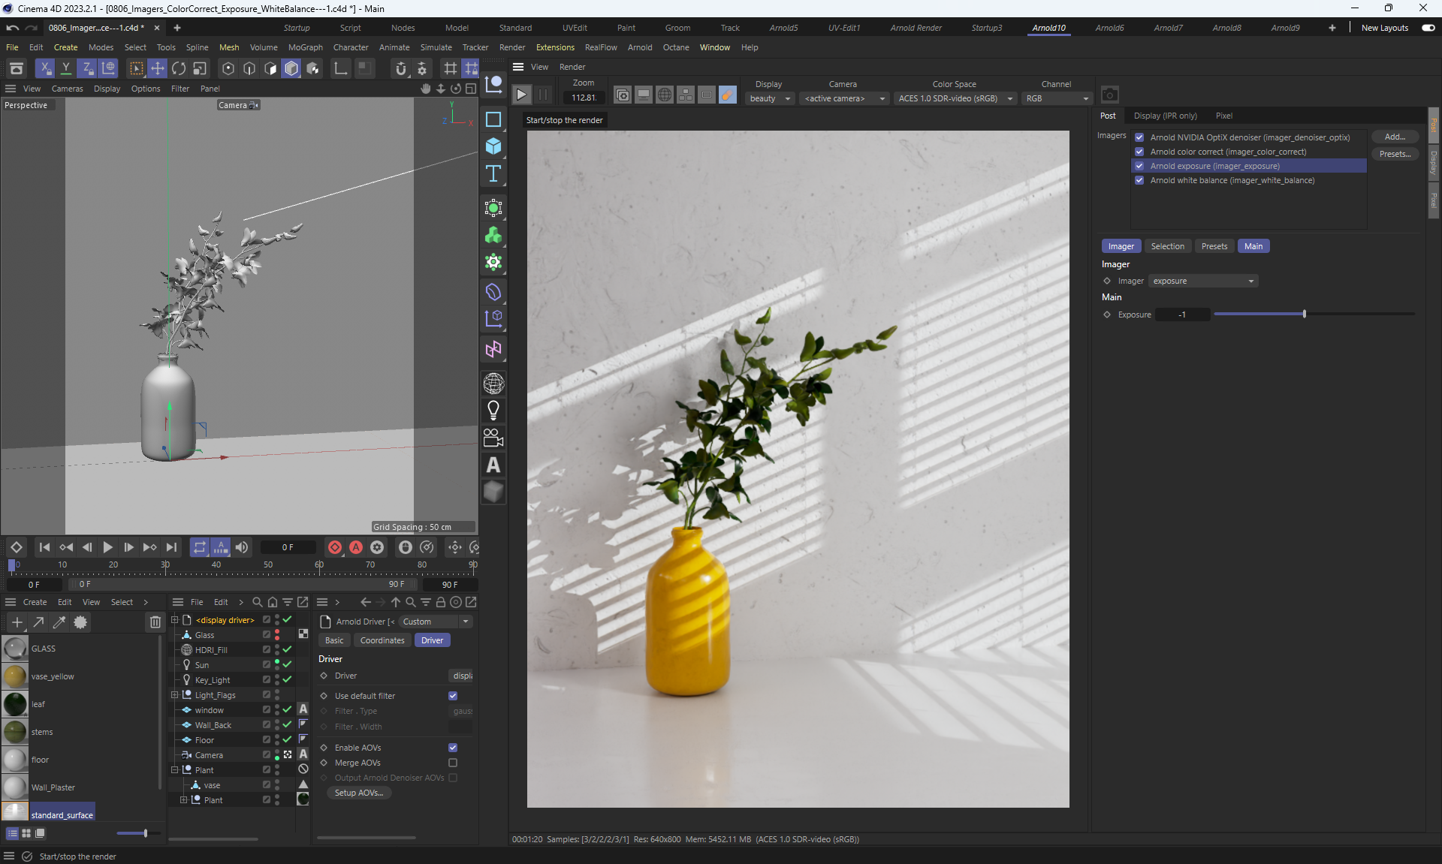Select the vase_yellow material thumbnail
Image resolution: width=1442 pixels, height=864 pixels.
tap(15, 676)
